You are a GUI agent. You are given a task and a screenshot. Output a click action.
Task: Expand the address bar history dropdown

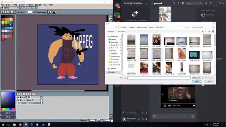coord(186,28)
